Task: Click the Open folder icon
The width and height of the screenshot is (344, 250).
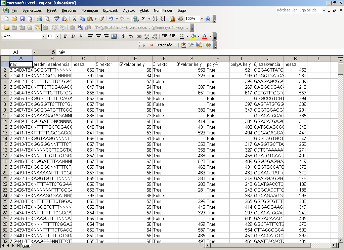Action: 14,19
